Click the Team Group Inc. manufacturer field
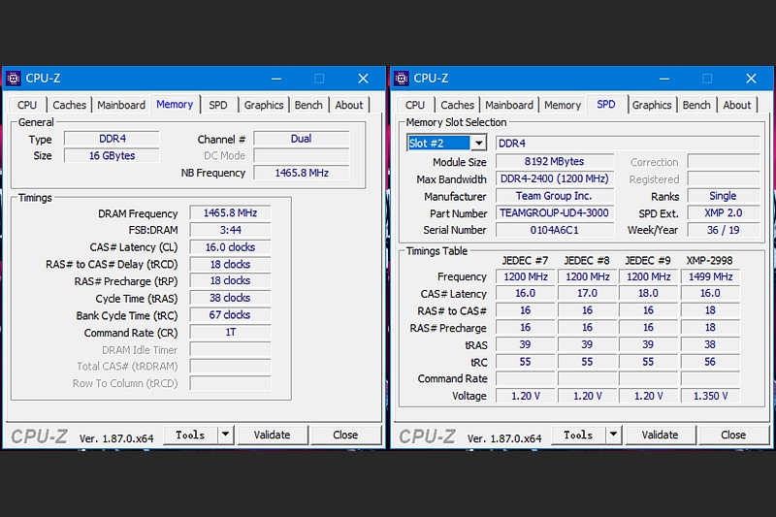 [x=555, y=196]
